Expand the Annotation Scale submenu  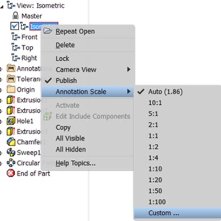[x=88, y=92]
